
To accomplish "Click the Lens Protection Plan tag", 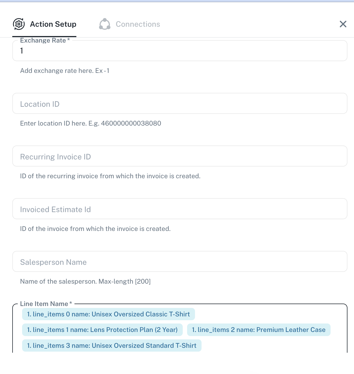I will point(102,330).
